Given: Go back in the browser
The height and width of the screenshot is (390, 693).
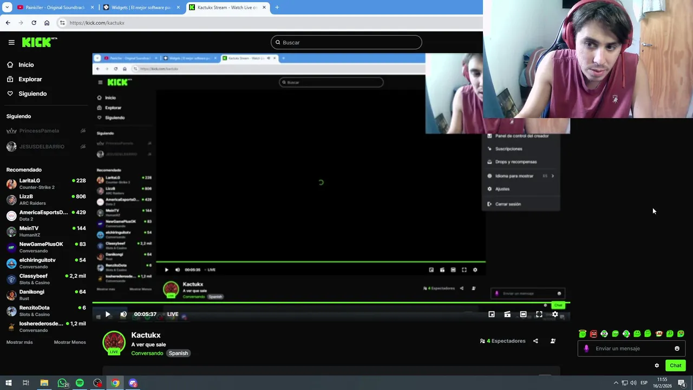Looking at the screenshot, I should (8, 23).
